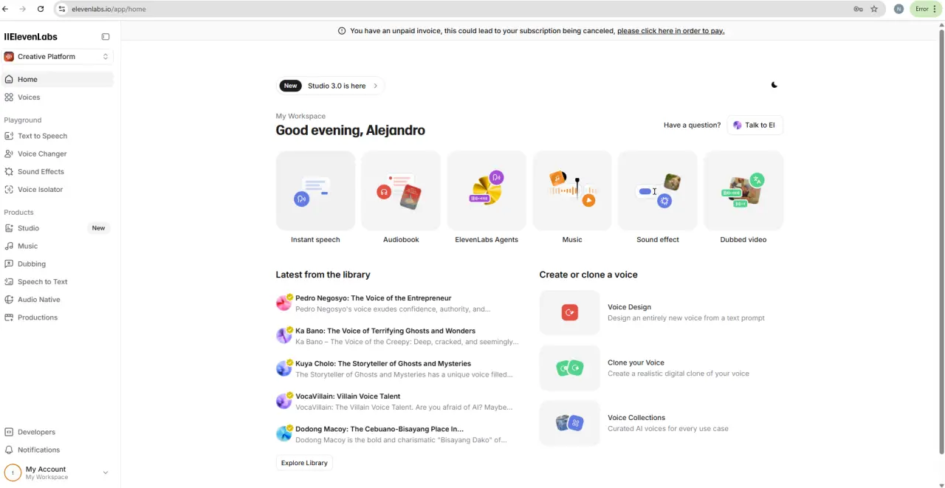Click the Explore Library button

304,463
